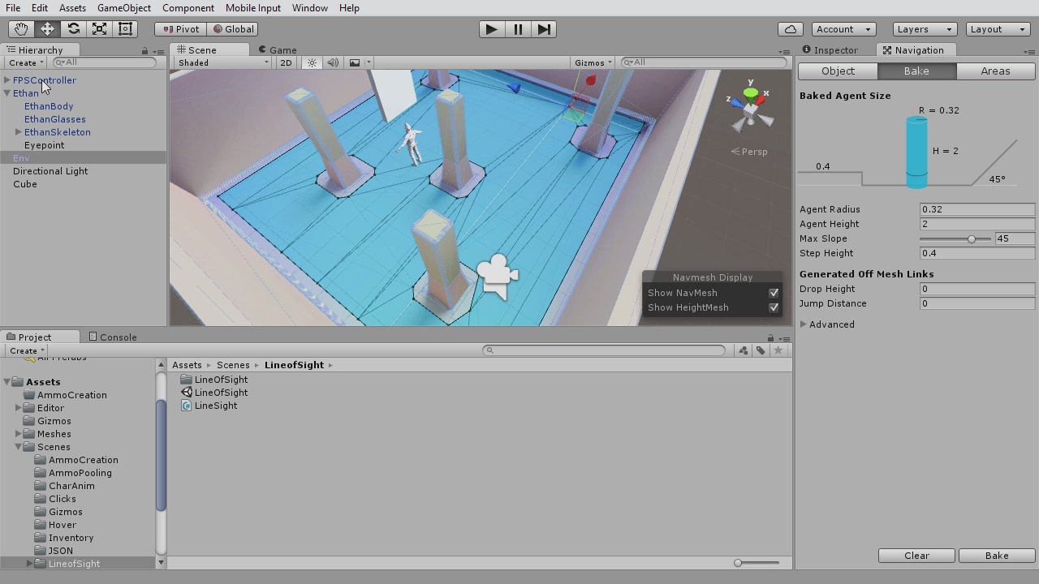Toggle Persp projection label

(748, 152)
